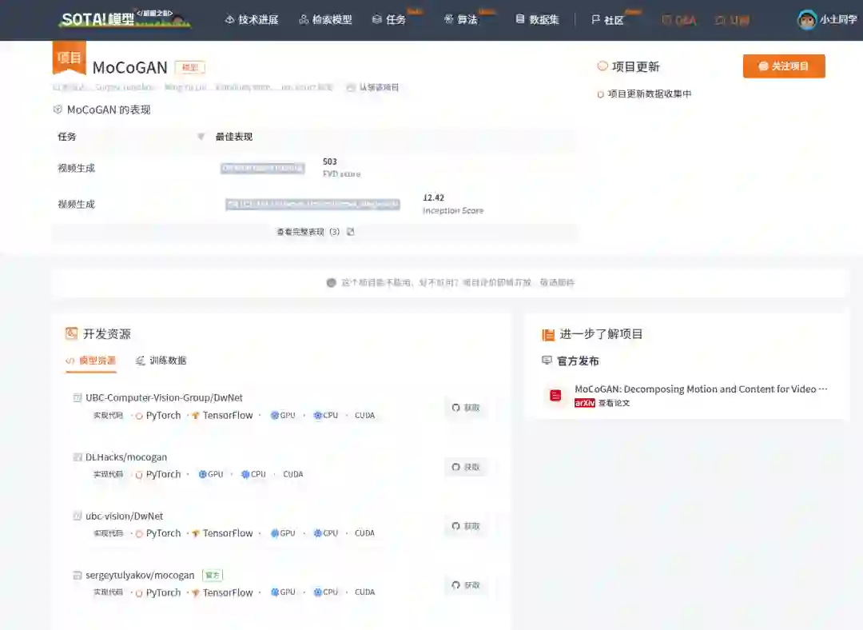863x630 pixels.
Task: Click PyTorch icon in sergeytulyakov/mocogan row
Action: 139,593
